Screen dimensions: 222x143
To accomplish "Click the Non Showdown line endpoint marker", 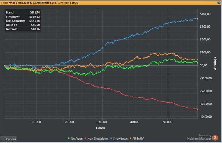I will (x=197, y=109).
